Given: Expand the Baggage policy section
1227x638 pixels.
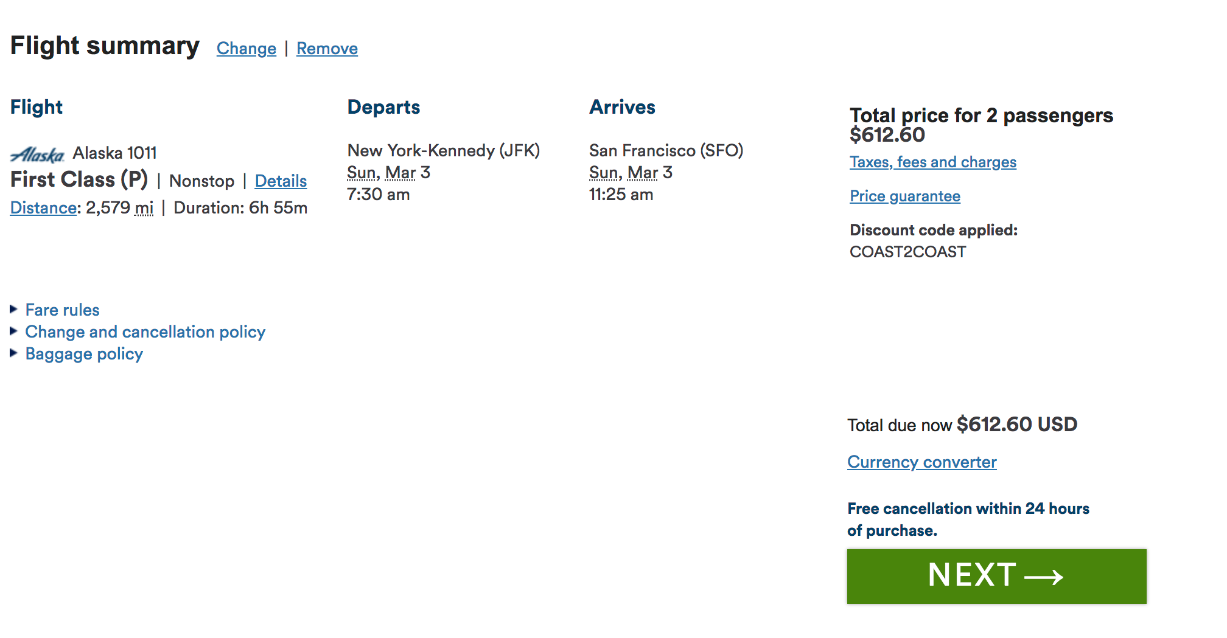Looking at the screenshot, I should tap(84, 354).
